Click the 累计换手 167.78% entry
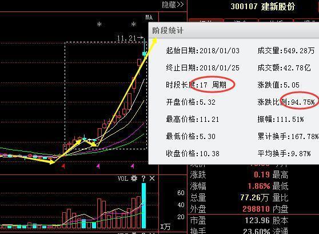Image resolution: width=319 pixels, height=234 pixels. click(x=288, y=136)
